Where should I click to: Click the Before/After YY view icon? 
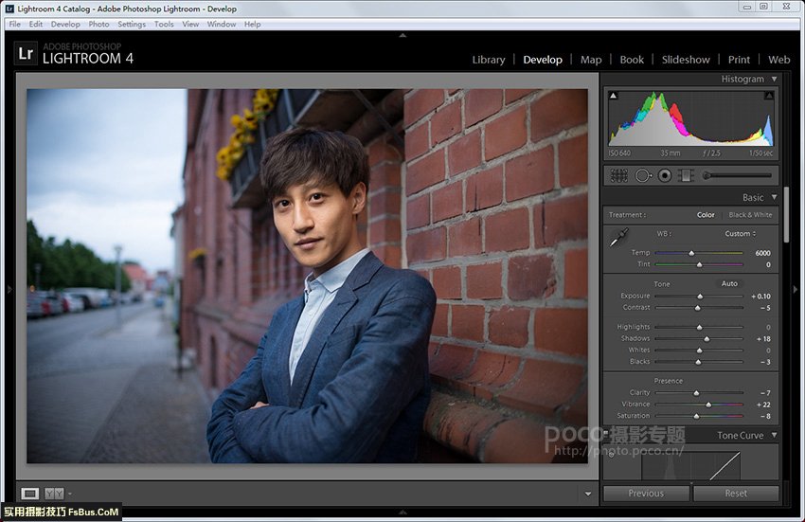54,494
